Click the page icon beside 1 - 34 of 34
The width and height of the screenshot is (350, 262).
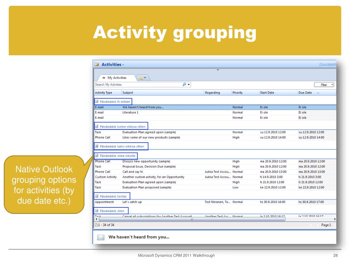coord(96,225)
